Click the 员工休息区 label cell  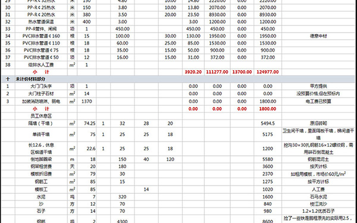[x=41, y=116]
